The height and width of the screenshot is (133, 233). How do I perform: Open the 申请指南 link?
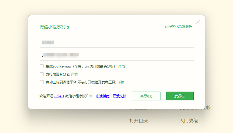click(103, 96)
